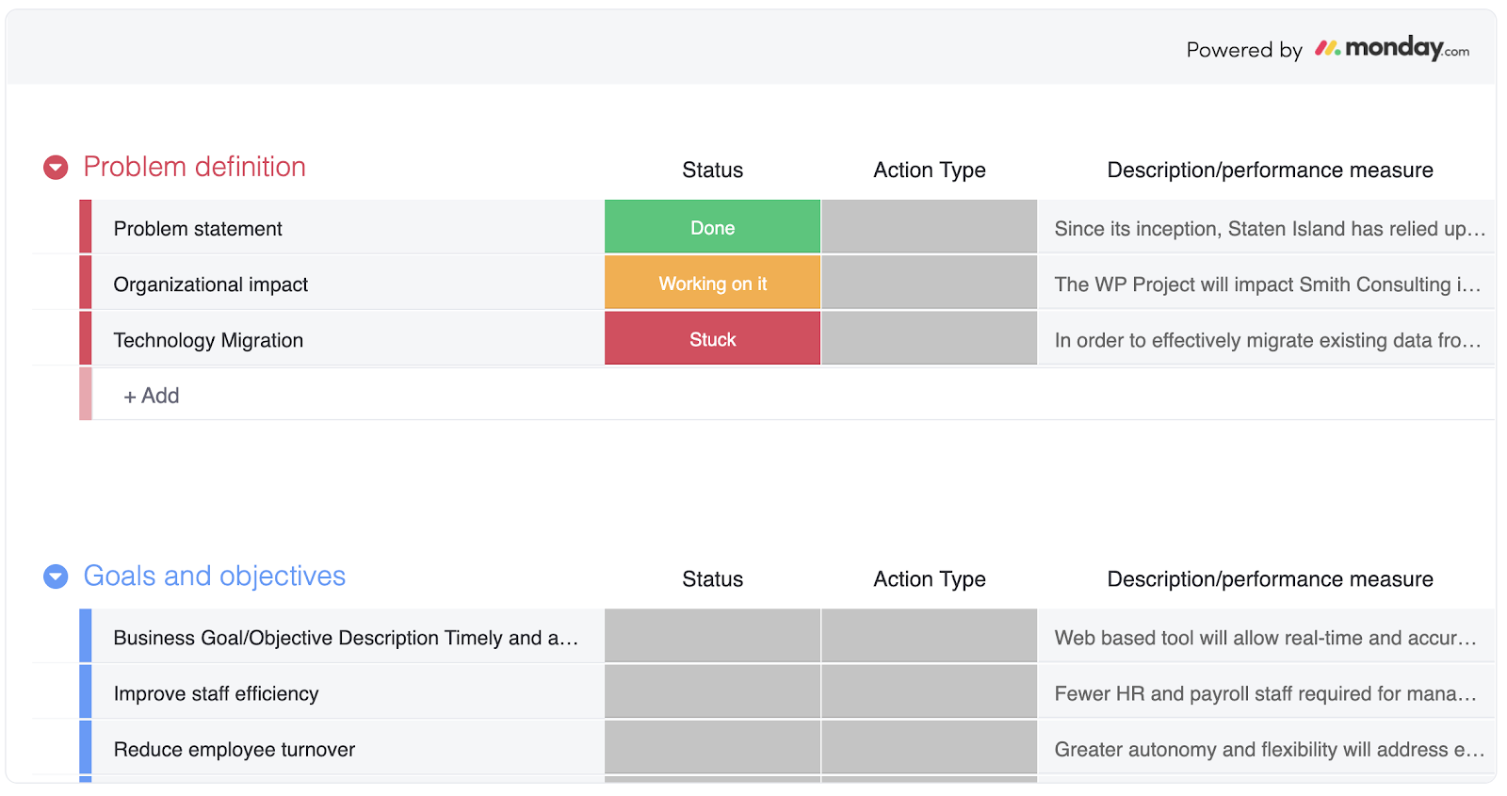Collapse the Goals and objectives group arrow
1507x796 pixels.
tap(56, 577)
